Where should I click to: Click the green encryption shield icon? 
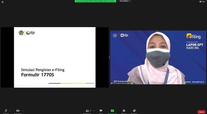click(x=2, y=2)
